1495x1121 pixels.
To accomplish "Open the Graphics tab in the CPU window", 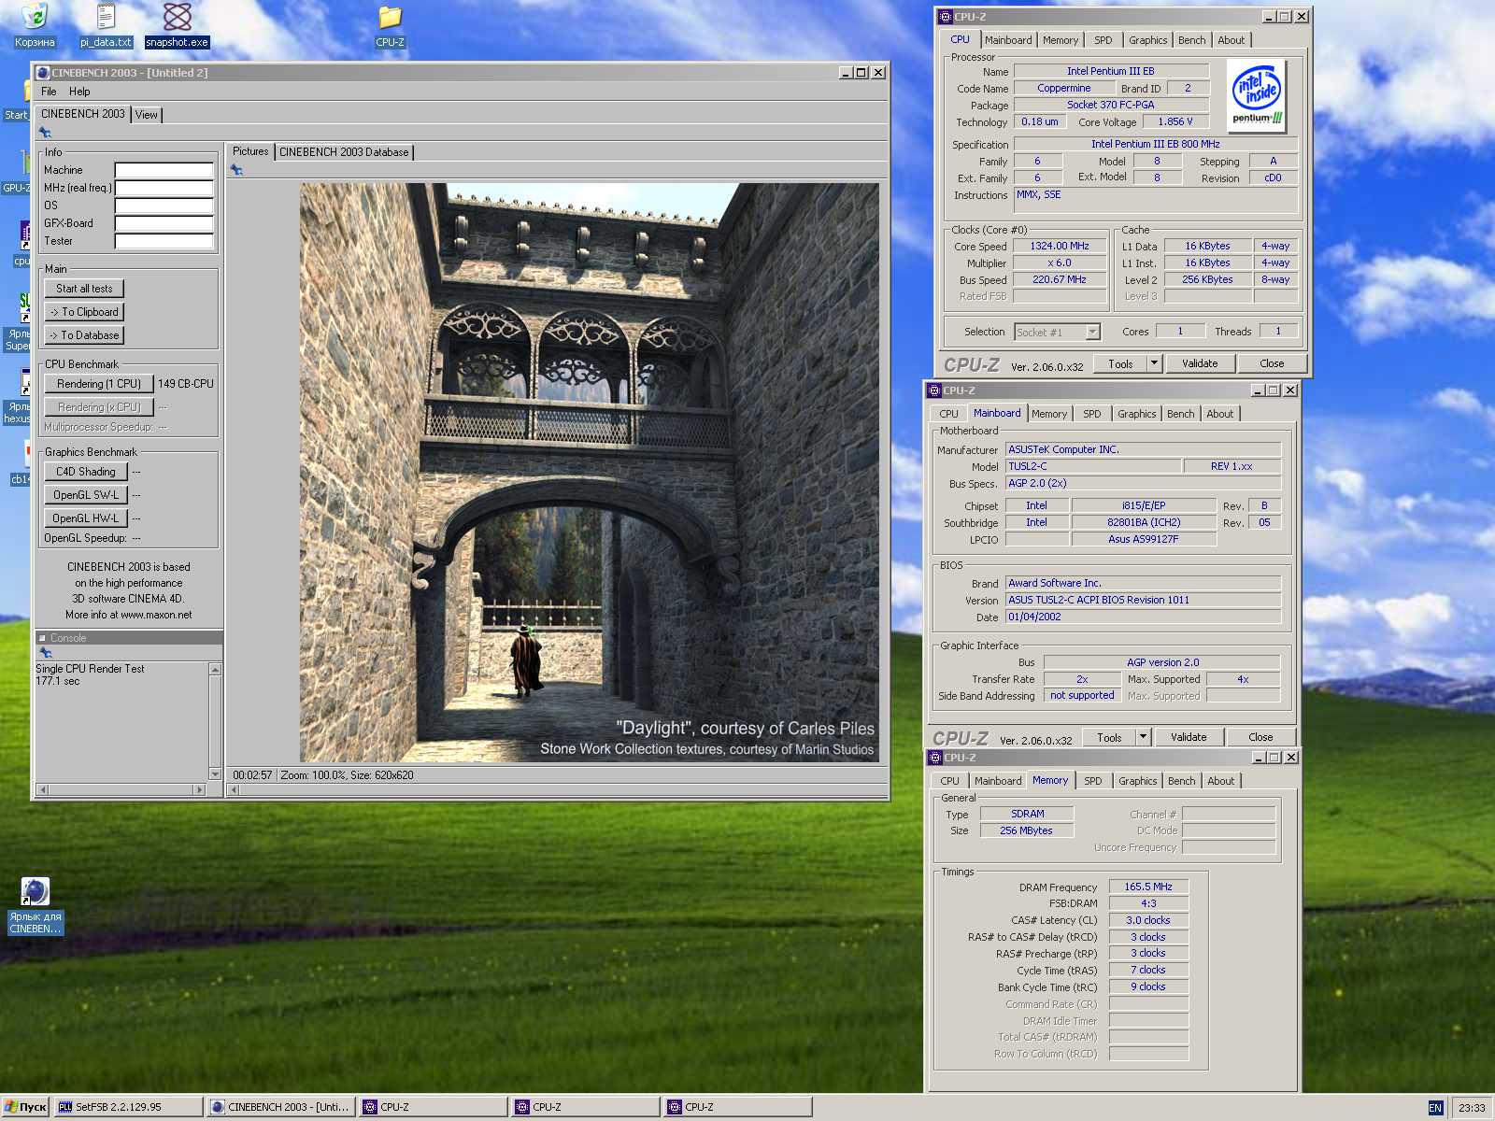I will point(1147,40).
